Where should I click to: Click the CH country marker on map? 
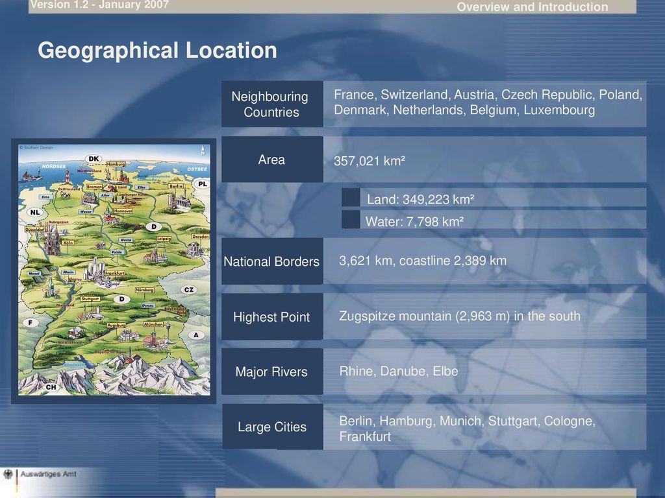51,387
